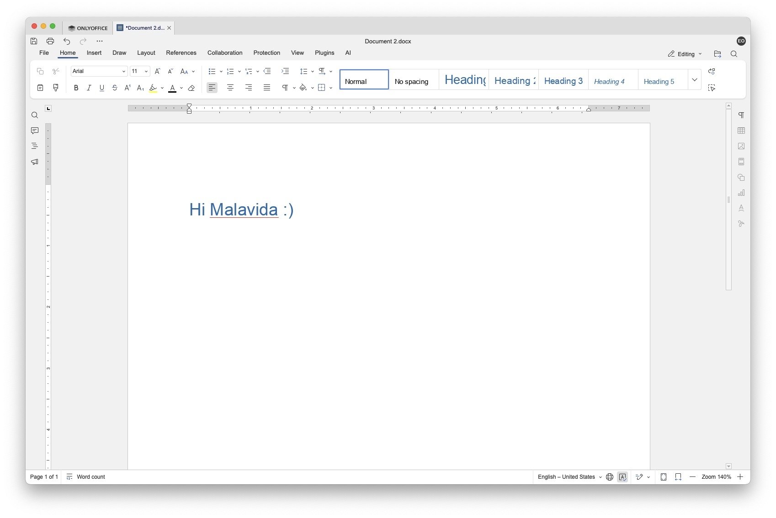The image size is (776, 518).
Task: Open the Image settings panel
Action: (741, 146)
